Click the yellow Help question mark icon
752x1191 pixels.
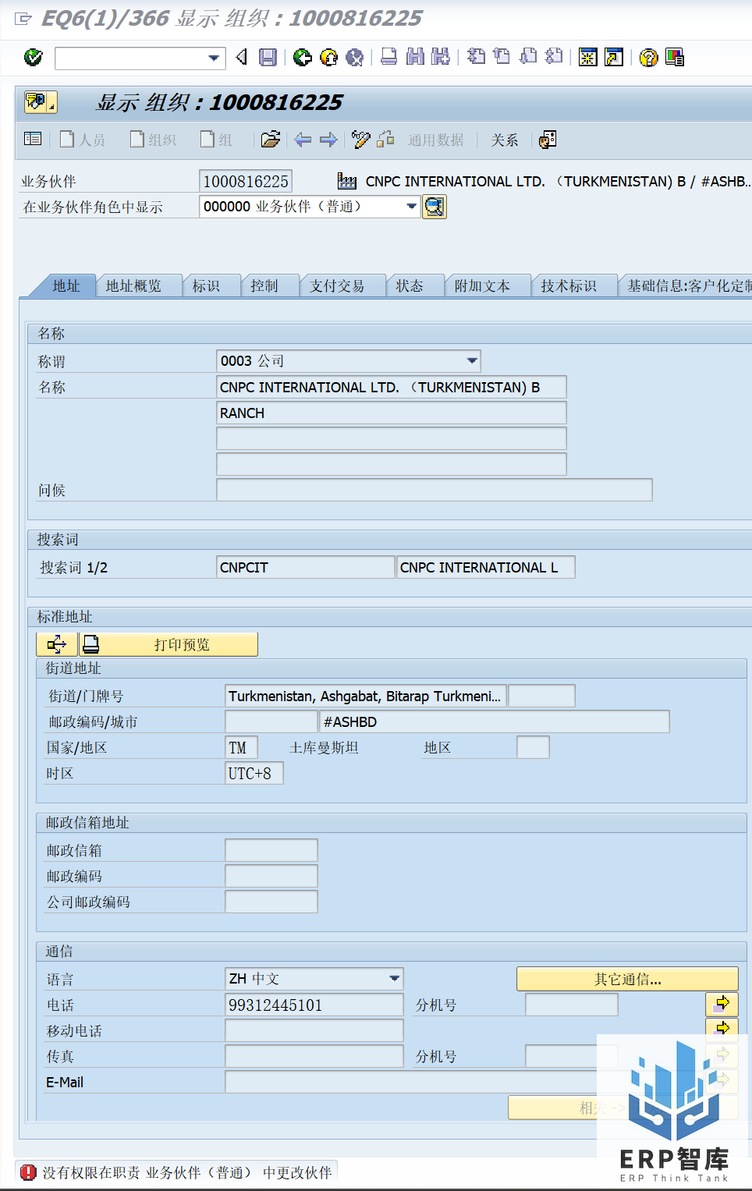pyautogui.click(x=648, y=57)
